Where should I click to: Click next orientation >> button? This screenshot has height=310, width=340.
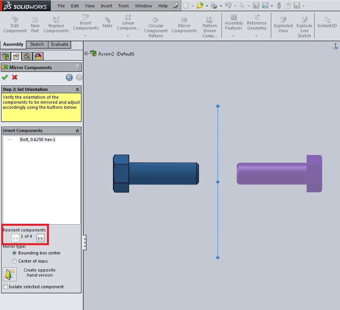[40, 238]
